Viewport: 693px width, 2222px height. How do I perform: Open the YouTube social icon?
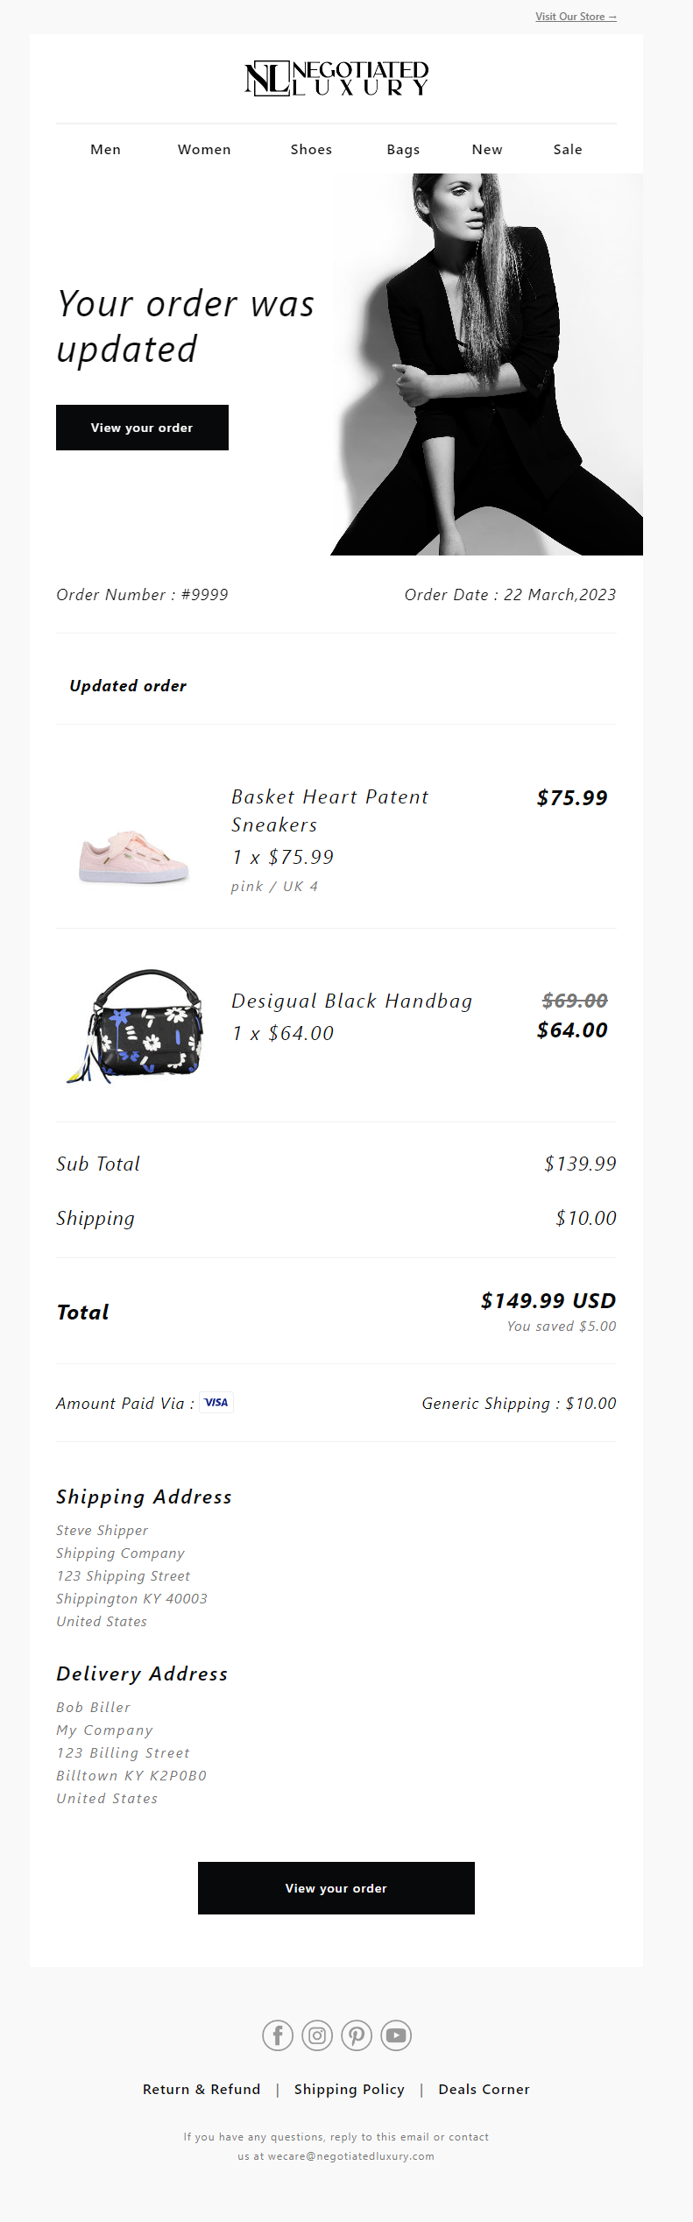click(x=396, y=2035)
